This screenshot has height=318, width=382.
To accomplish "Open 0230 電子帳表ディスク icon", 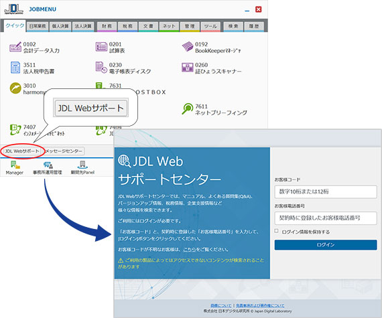I will 101,67.
